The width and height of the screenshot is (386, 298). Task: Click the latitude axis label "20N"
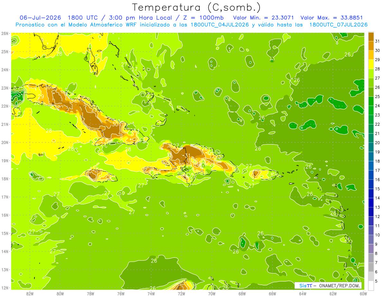tap(5, 142)
